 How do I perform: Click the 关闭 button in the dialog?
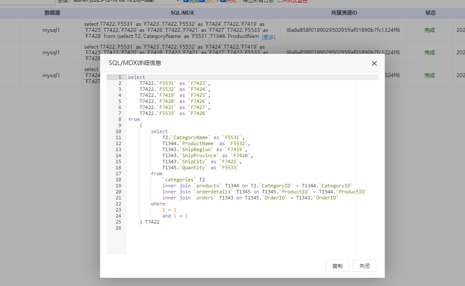[x=364, y=266]
